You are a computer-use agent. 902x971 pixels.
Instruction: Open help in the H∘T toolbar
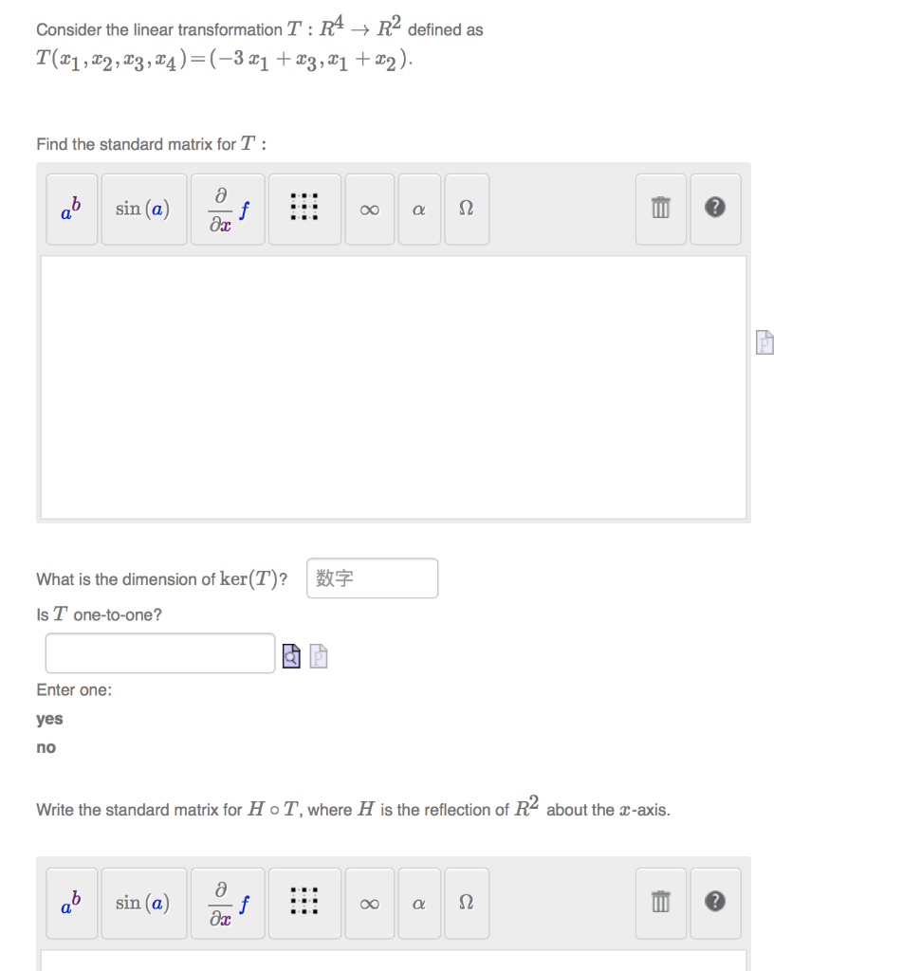[715, 903]
